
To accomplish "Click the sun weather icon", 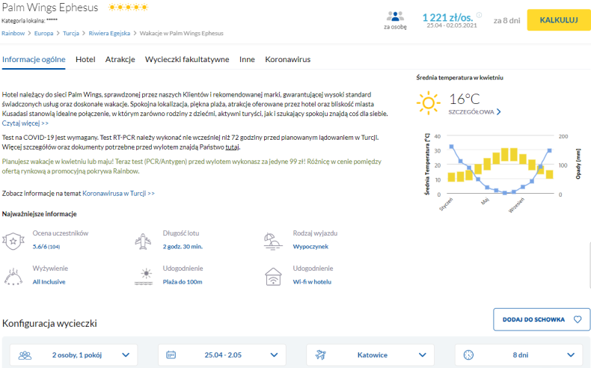I will 428,102.
